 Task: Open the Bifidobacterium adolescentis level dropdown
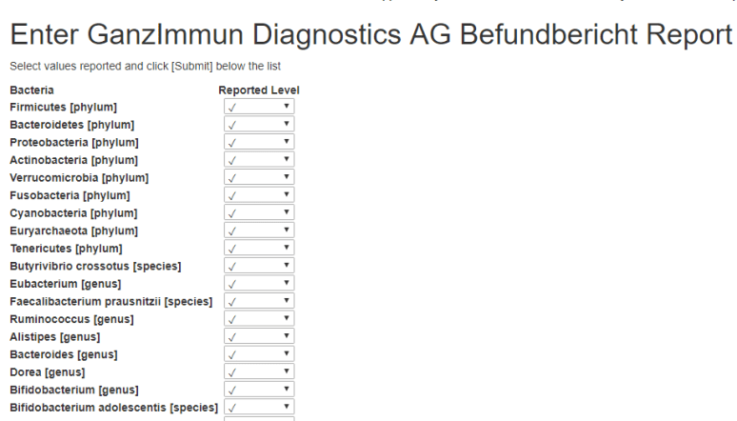point(259,407)
